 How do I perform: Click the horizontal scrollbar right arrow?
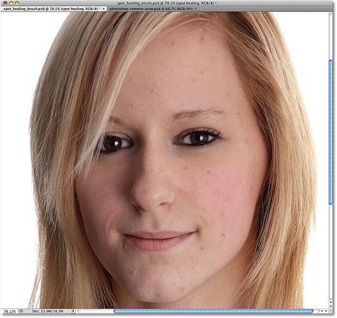click(x=326, y=311)
